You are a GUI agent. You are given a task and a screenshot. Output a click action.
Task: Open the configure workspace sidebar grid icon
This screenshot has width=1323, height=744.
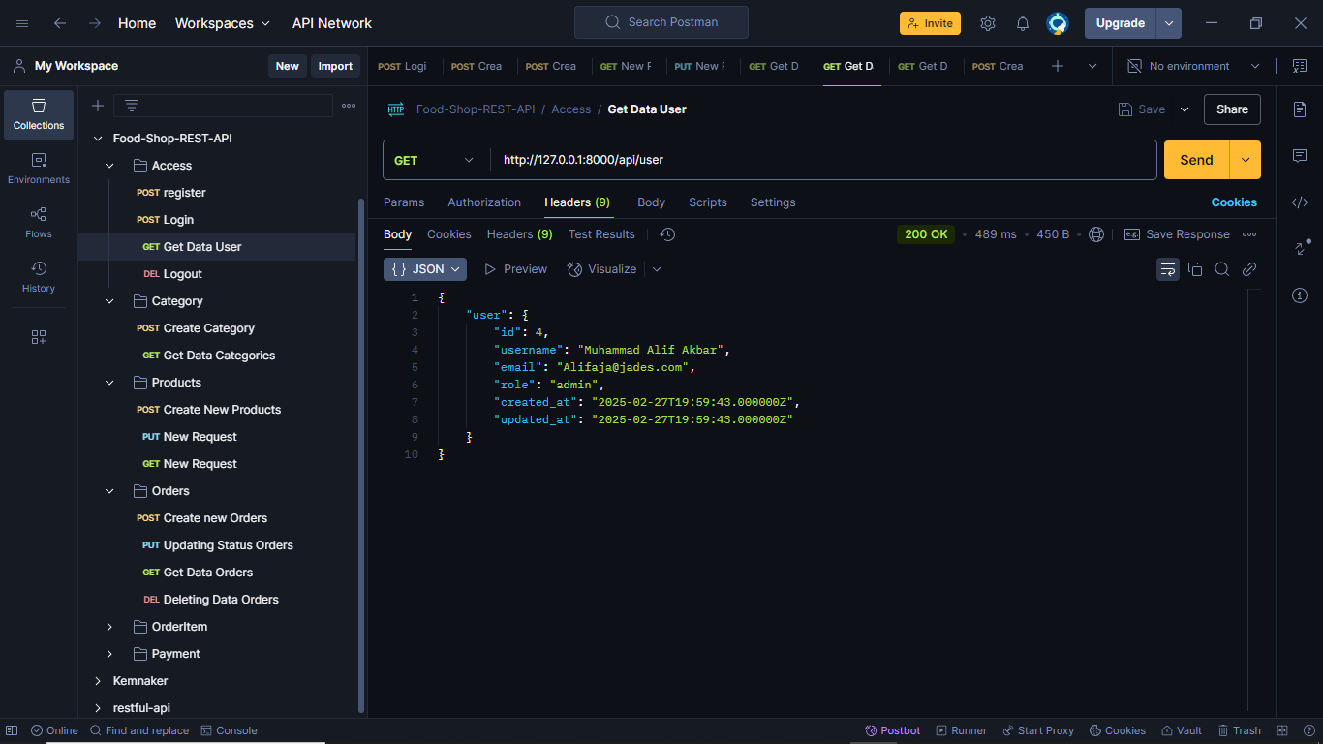[x=39, y=337]
